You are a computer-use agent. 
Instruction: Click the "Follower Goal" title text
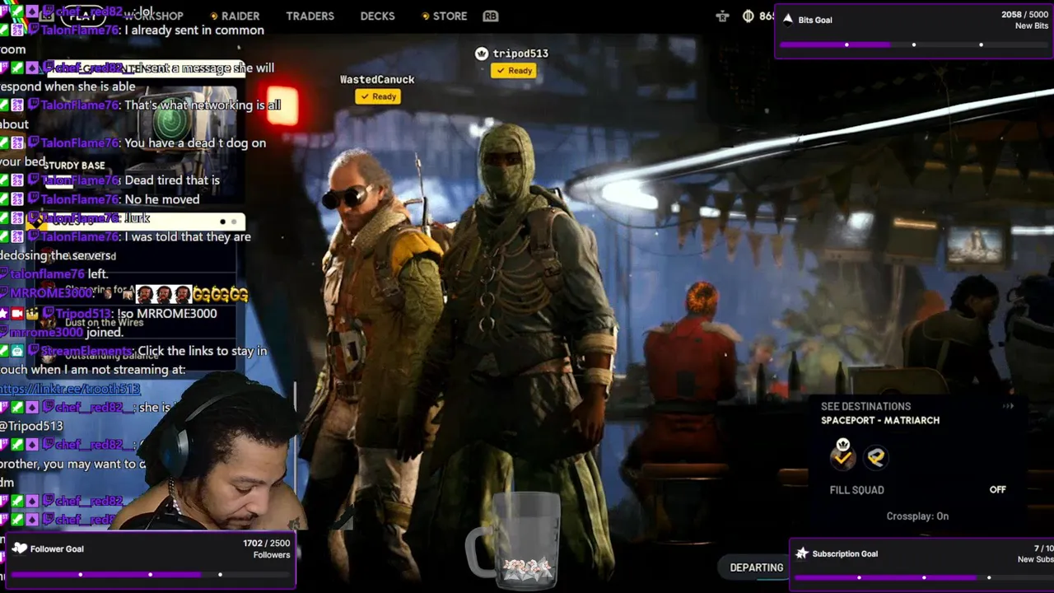(x=57, y=549)
